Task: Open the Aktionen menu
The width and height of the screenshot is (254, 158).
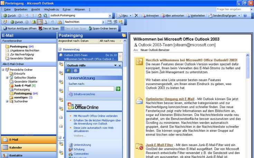Action: (x=79, y=10)
